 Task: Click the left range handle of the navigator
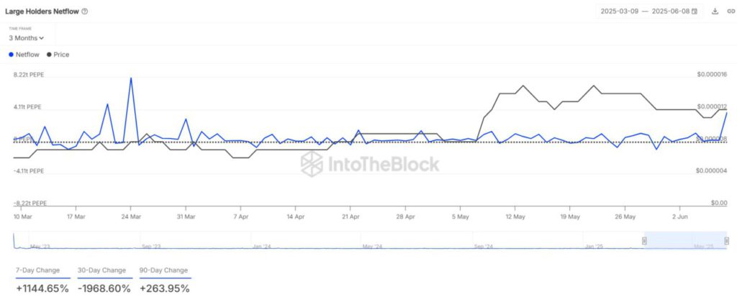(644, 240)
